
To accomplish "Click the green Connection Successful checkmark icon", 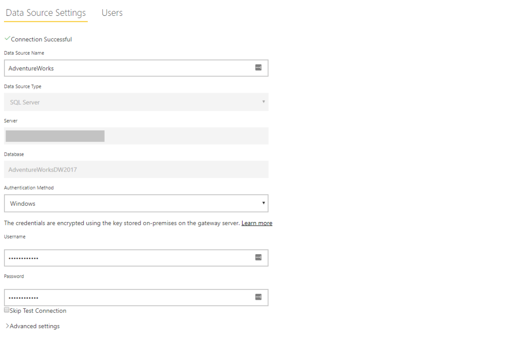I will [x=7, y=39].
